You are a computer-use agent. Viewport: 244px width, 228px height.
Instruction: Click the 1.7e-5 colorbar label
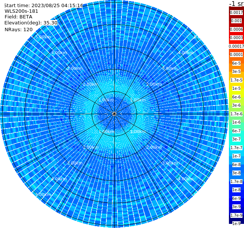pyautogui.click(x=236, y=80)
